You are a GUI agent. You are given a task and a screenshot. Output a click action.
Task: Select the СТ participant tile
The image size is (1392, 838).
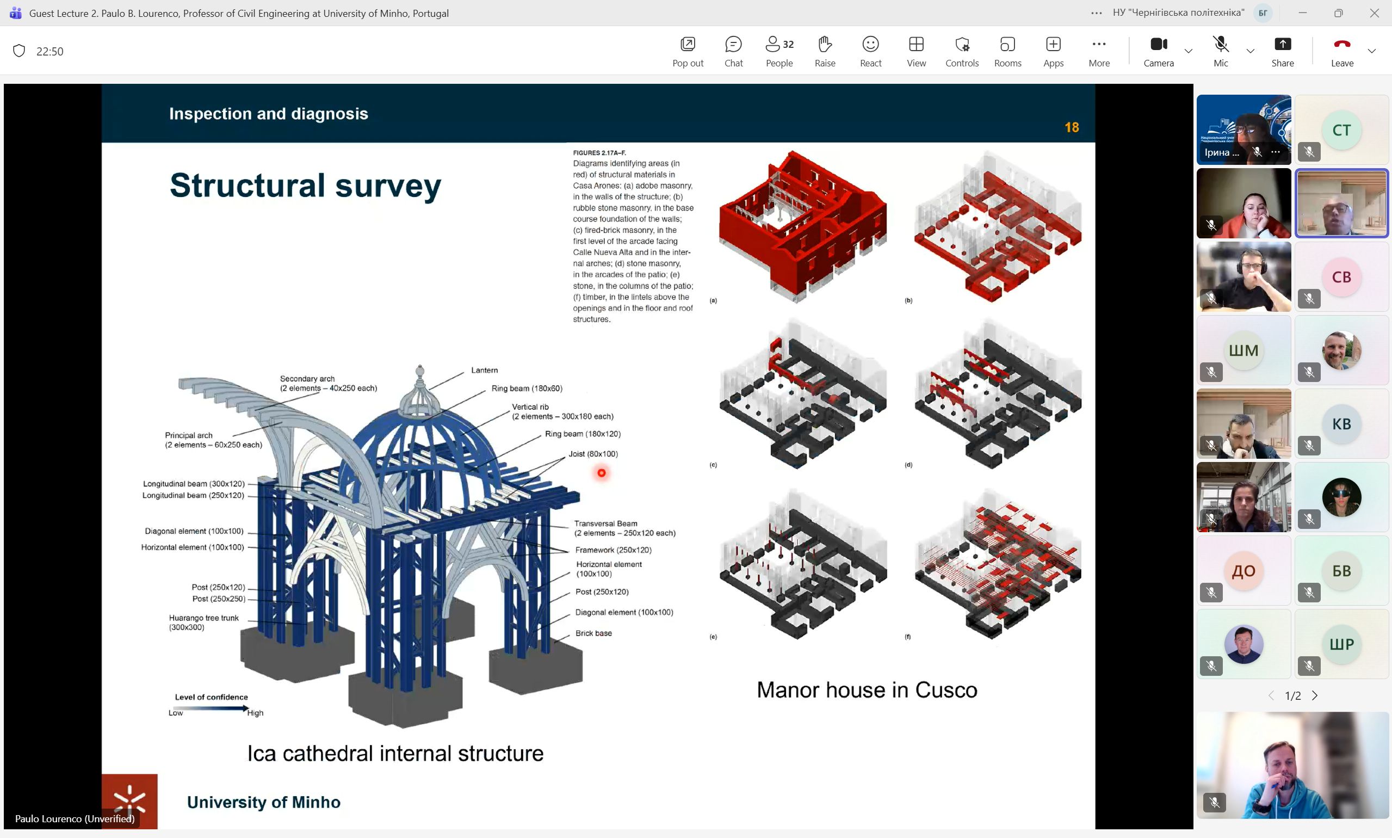1341,130
